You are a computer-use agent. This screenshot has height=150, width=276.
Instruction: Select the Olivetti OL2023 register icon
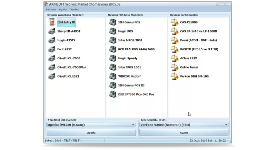click(x=52, y=76)
